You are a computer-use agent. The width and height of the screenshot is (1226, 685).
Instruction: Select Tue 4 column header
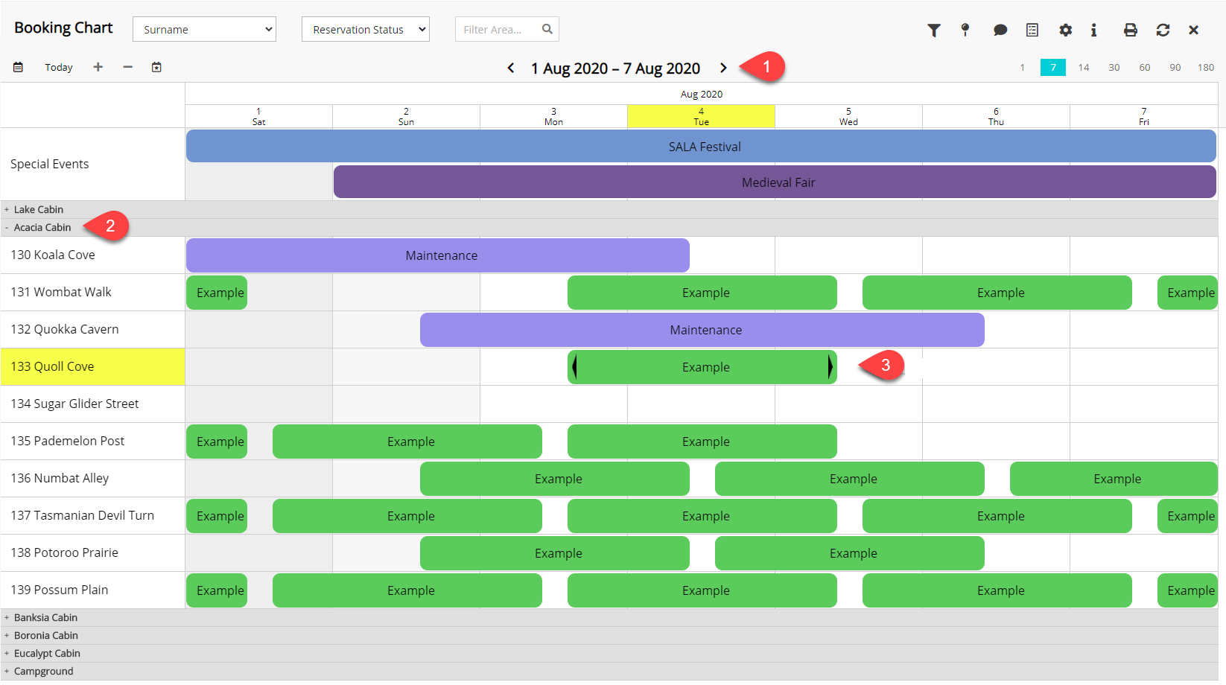tap(701, 116)
